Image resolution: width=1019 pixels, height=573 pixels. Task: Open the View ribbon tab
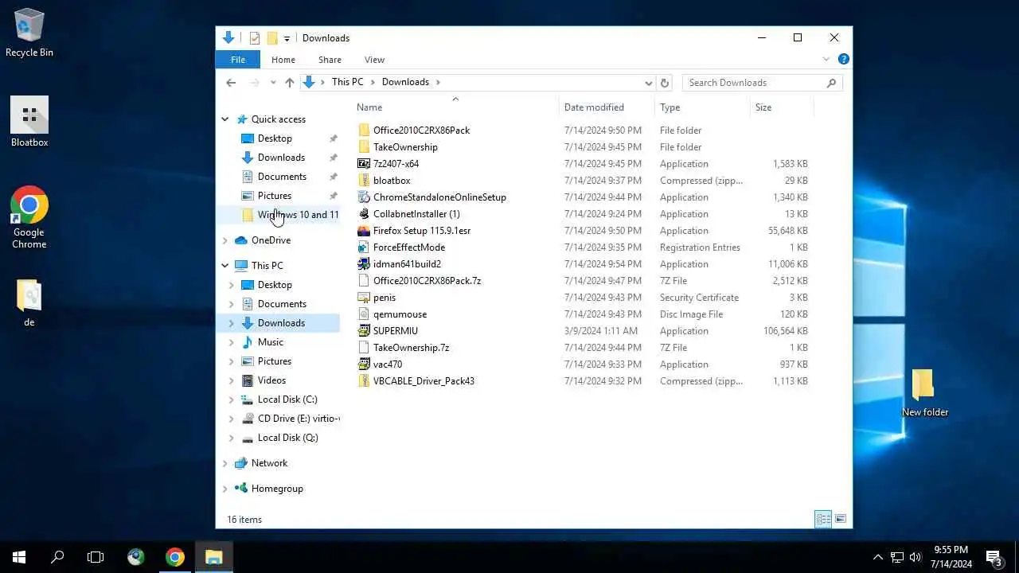click(x=374, y=60)
